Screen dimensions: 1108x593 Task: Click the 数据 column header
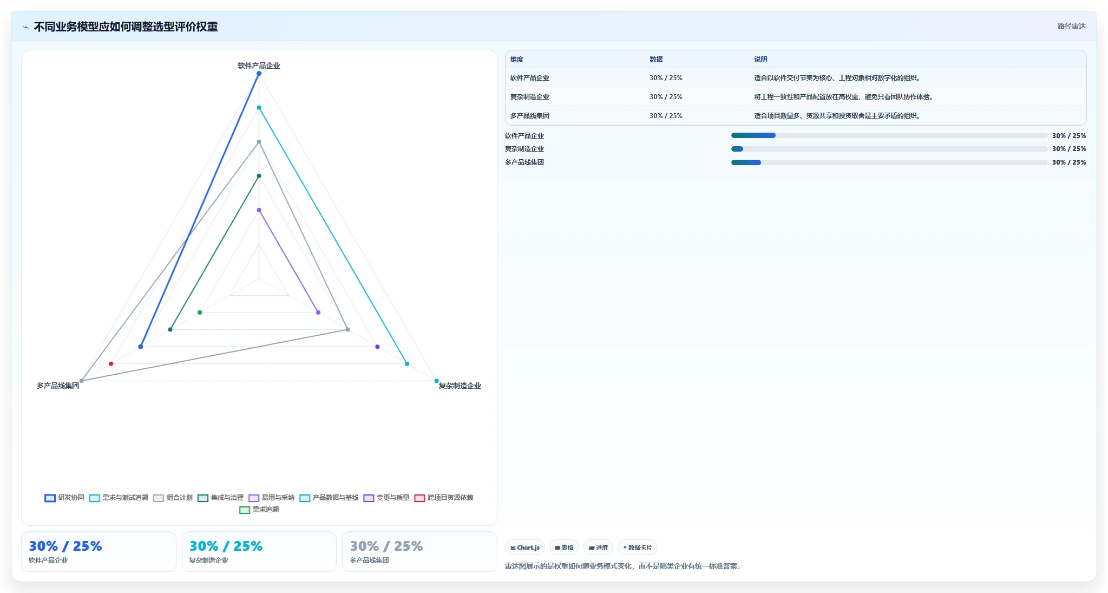point(656,60)
